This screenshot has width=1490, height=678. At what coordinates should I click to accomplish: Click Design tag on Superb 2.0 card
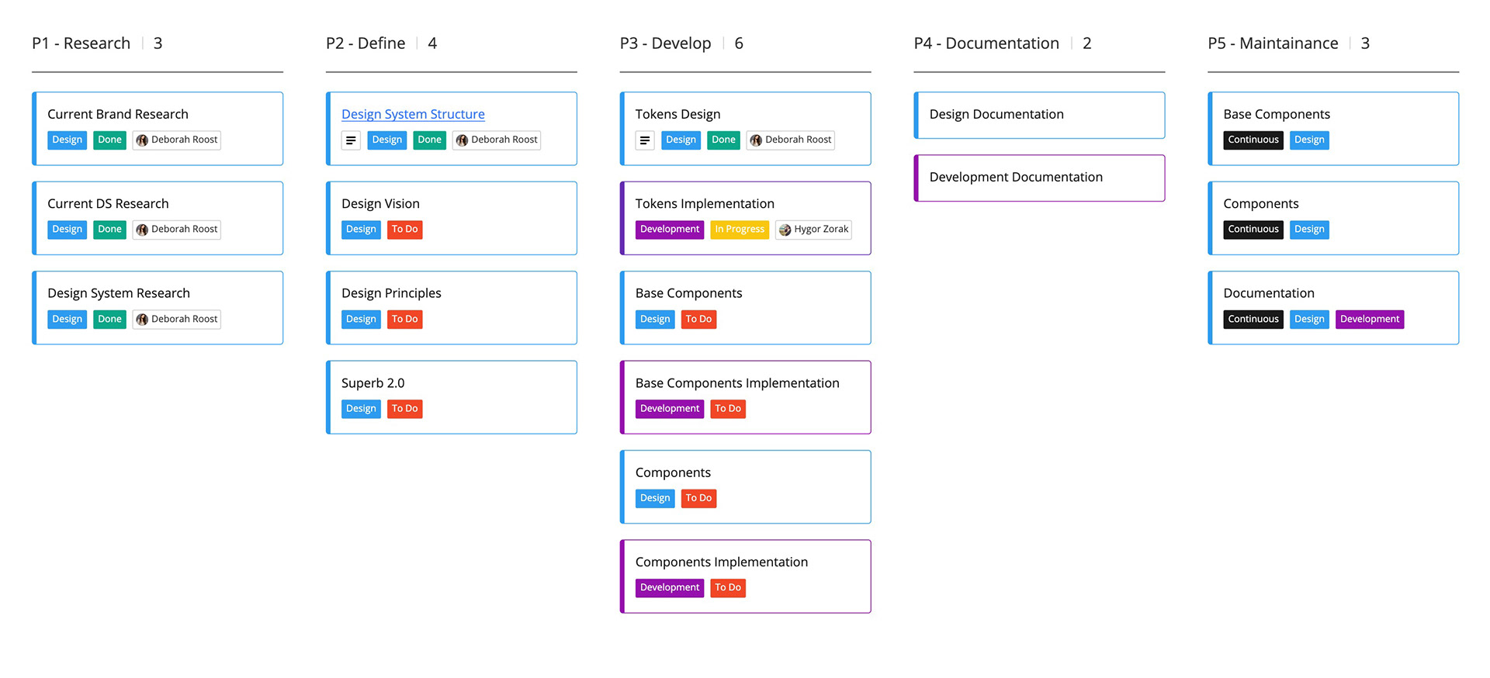tap(361, 409)
